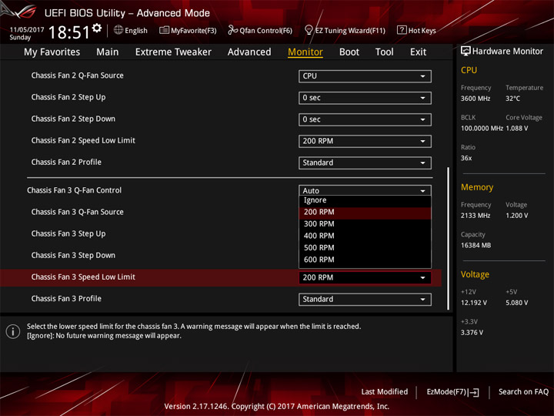Screen dimensions: 554x416
Task: Click the Hardware Monitor display icon
Action: click(466, 51)
